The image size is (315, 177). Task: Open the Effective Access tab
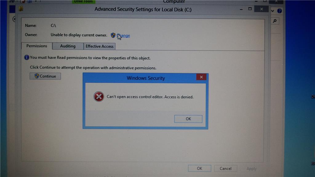(99, 46)
